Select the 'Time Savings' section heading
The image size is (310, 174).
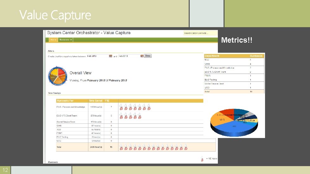pos(54,93)
